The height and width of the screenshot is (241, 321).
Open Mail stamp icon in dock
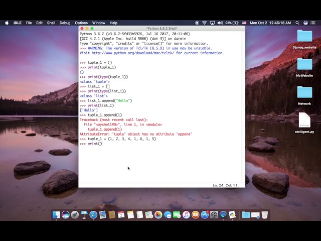click(102, 215)
